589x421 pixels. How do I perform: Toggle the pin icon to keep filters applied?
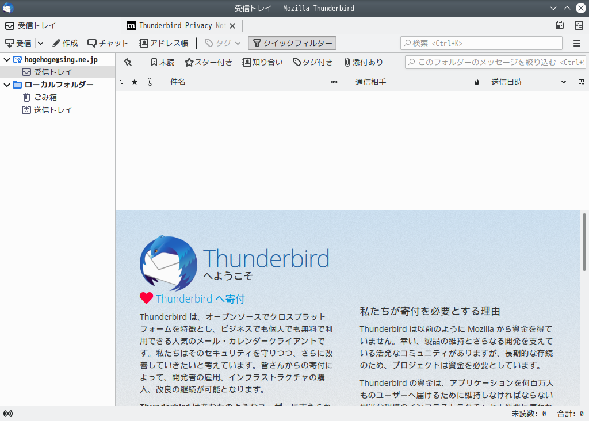[x=128, y=62]
